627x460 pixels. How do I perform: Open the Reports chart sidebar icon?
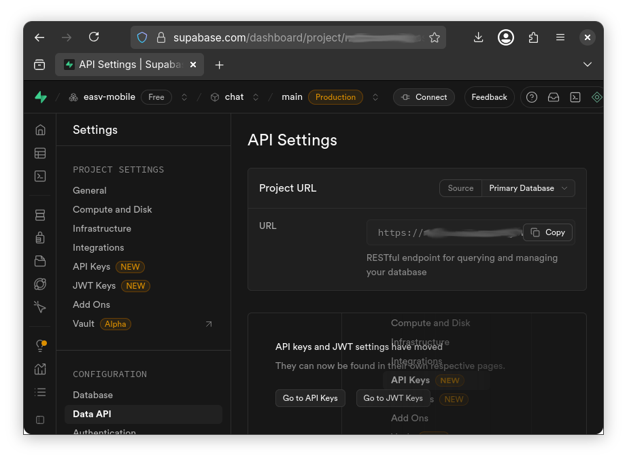pos(40,369)
